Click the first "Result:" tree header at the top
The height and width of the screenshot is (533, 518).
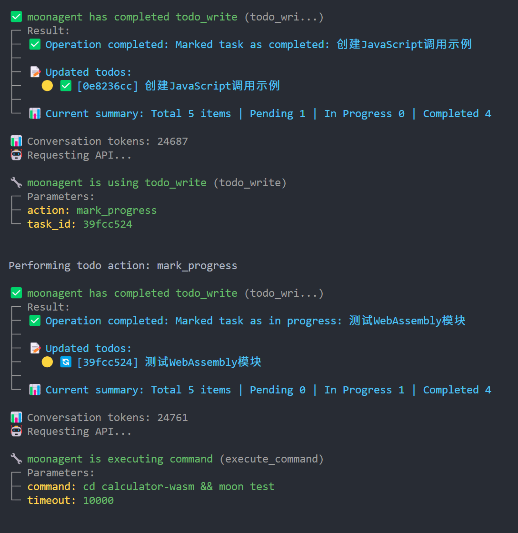pyautogui.click(x=48, y=30)
